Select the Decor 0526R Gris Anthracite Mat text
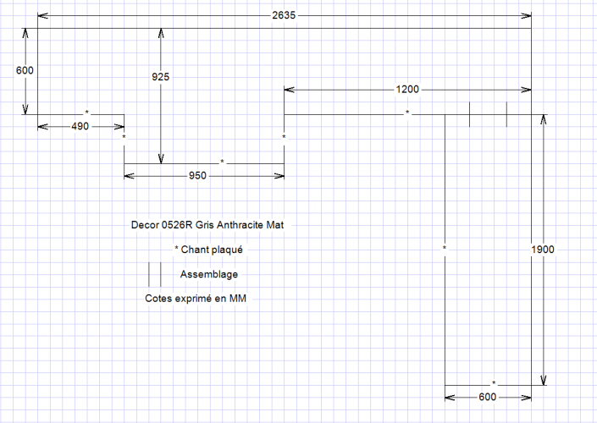Image resolution: width=597 pixels, height=423 pixels. click(x=207, y=225)
